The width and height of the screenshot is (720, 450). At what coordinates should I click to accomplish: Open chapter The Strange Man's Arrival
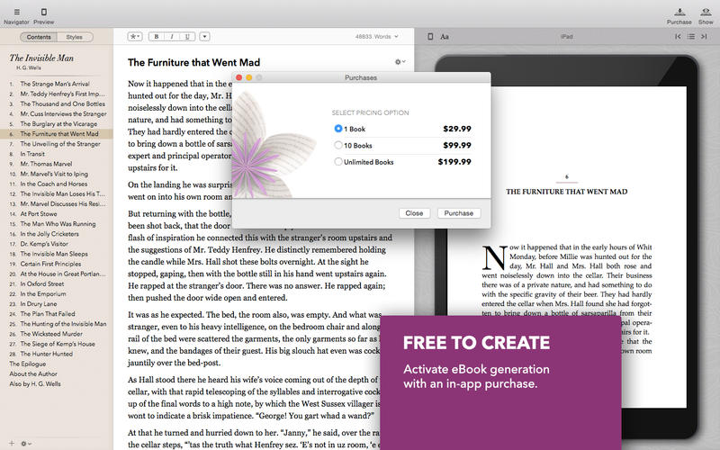(55, 84)
